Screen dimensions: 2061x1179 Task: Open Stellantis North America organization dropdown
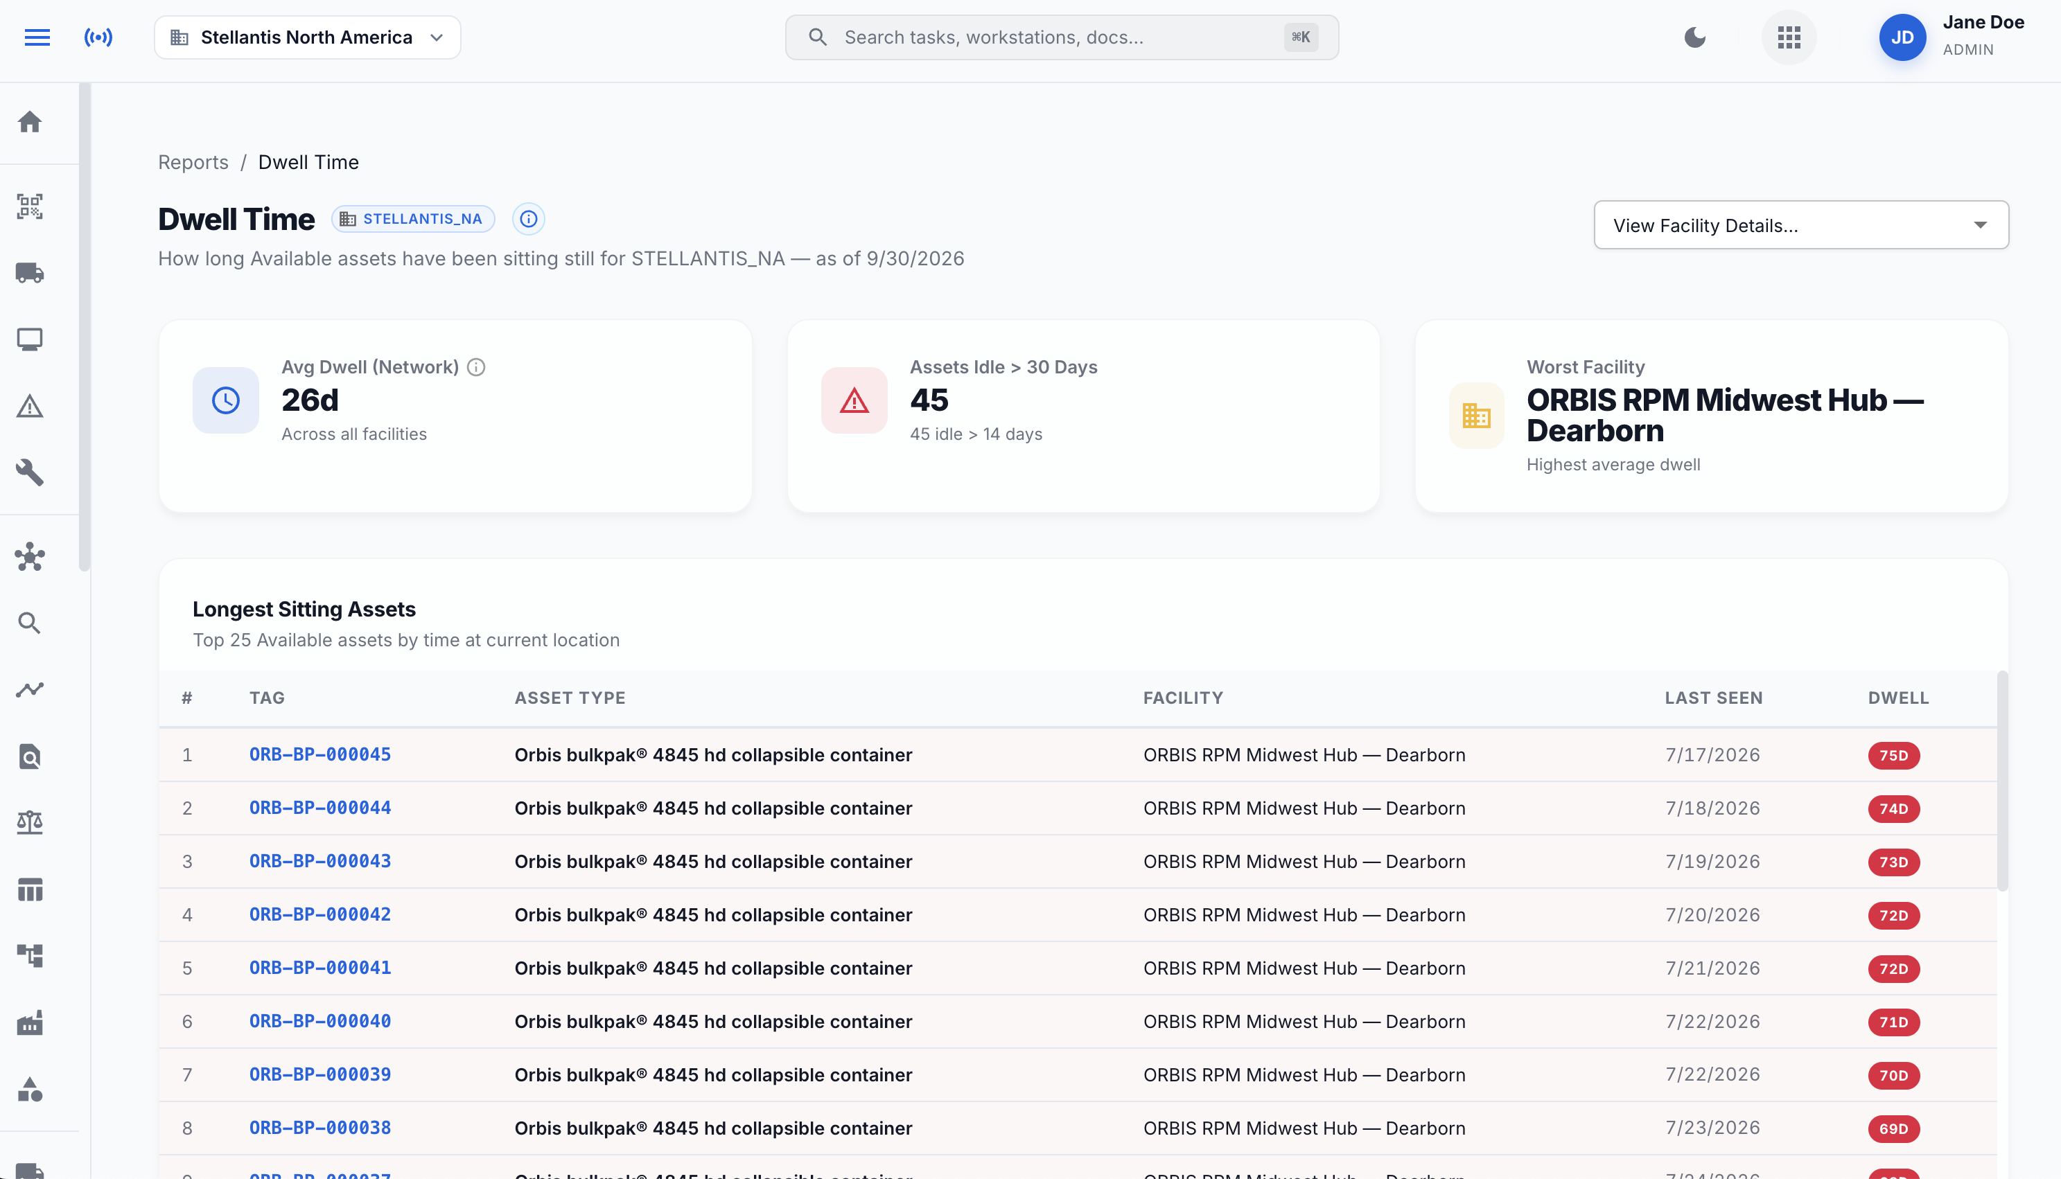[x=307, y=37]
